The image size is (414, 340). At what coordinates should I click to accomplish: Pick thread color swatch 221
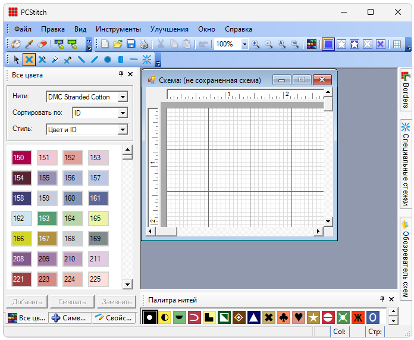coord(21,279)
